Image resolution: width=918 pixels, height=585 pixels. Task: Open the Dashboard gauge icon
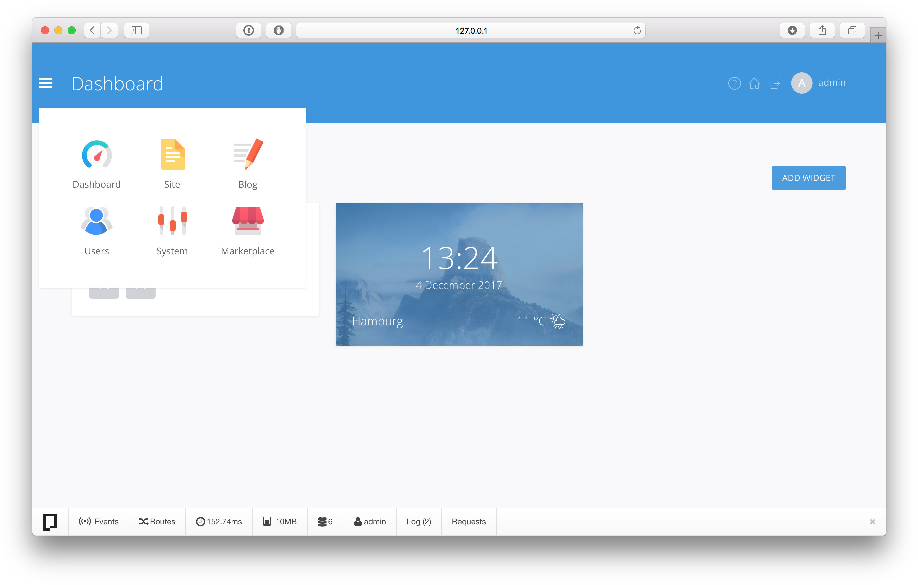[x=97, y=154]
